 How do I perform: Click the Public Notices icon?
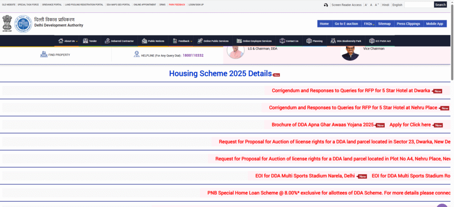click(x=145, y=41)
